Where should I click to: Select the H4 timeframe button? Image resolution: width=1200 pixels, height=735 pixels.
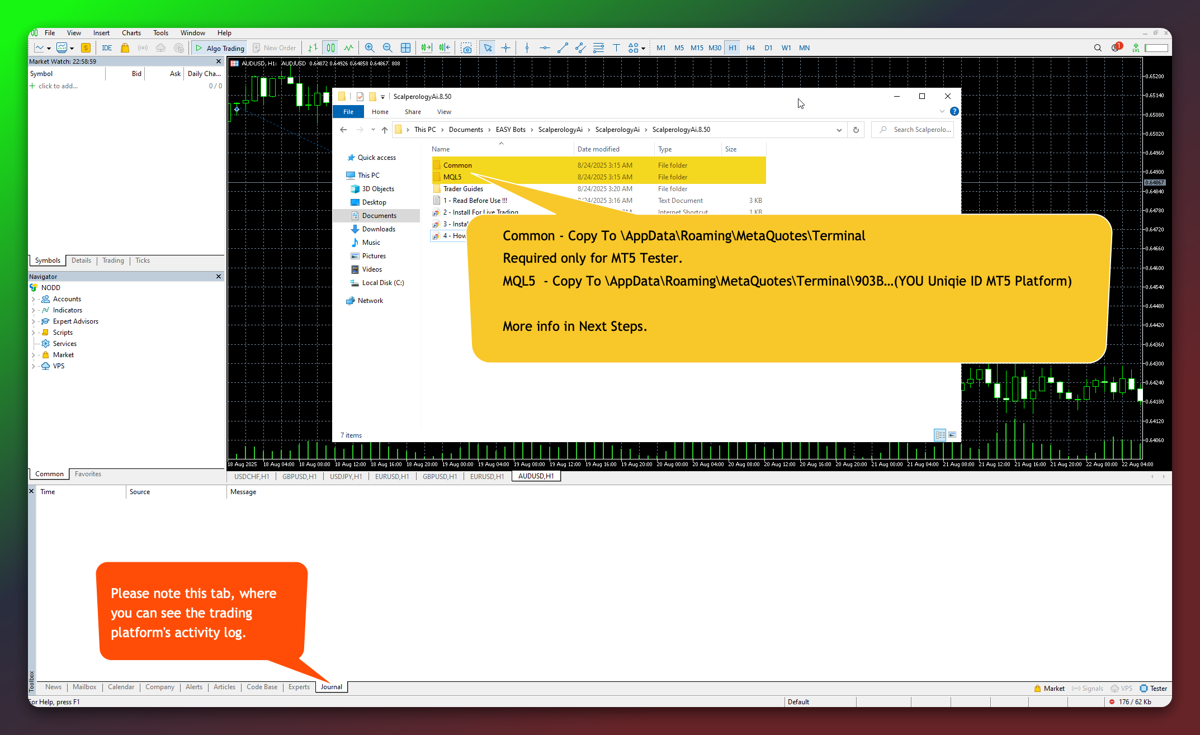click(750, 48)
